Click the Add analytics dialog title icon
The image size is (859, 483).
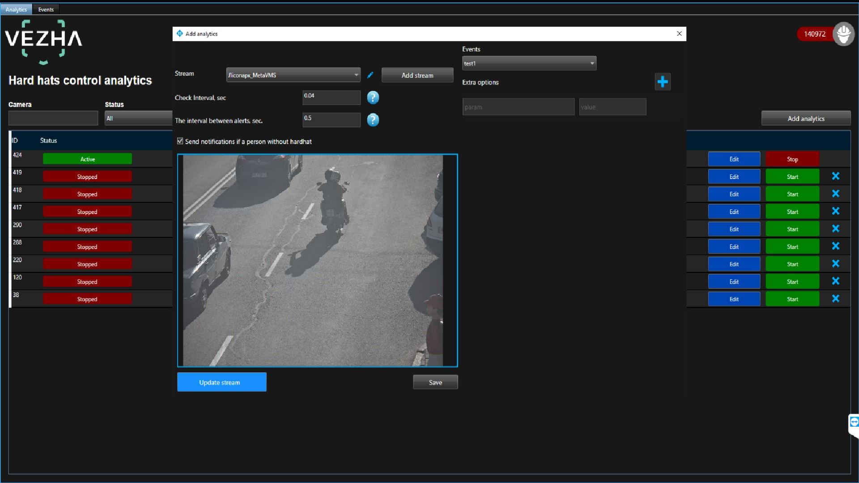[179, 34]
